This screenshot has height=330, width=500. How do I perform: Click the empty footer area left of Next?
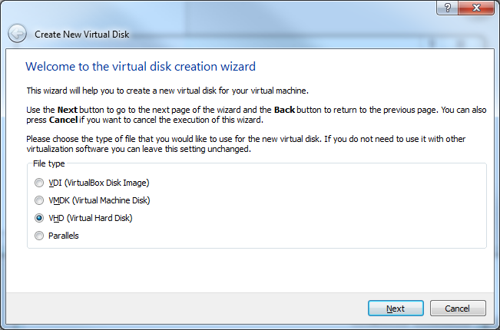(x=184, y=309)
